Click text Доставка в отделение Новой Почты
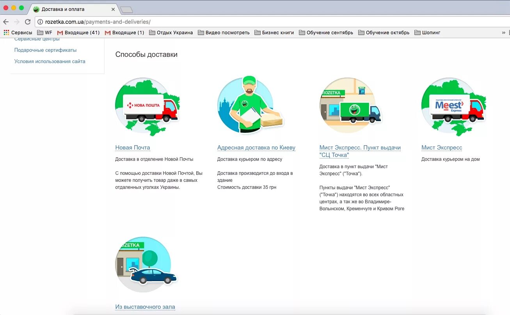 pyautogui.click(x=154, y=159)
